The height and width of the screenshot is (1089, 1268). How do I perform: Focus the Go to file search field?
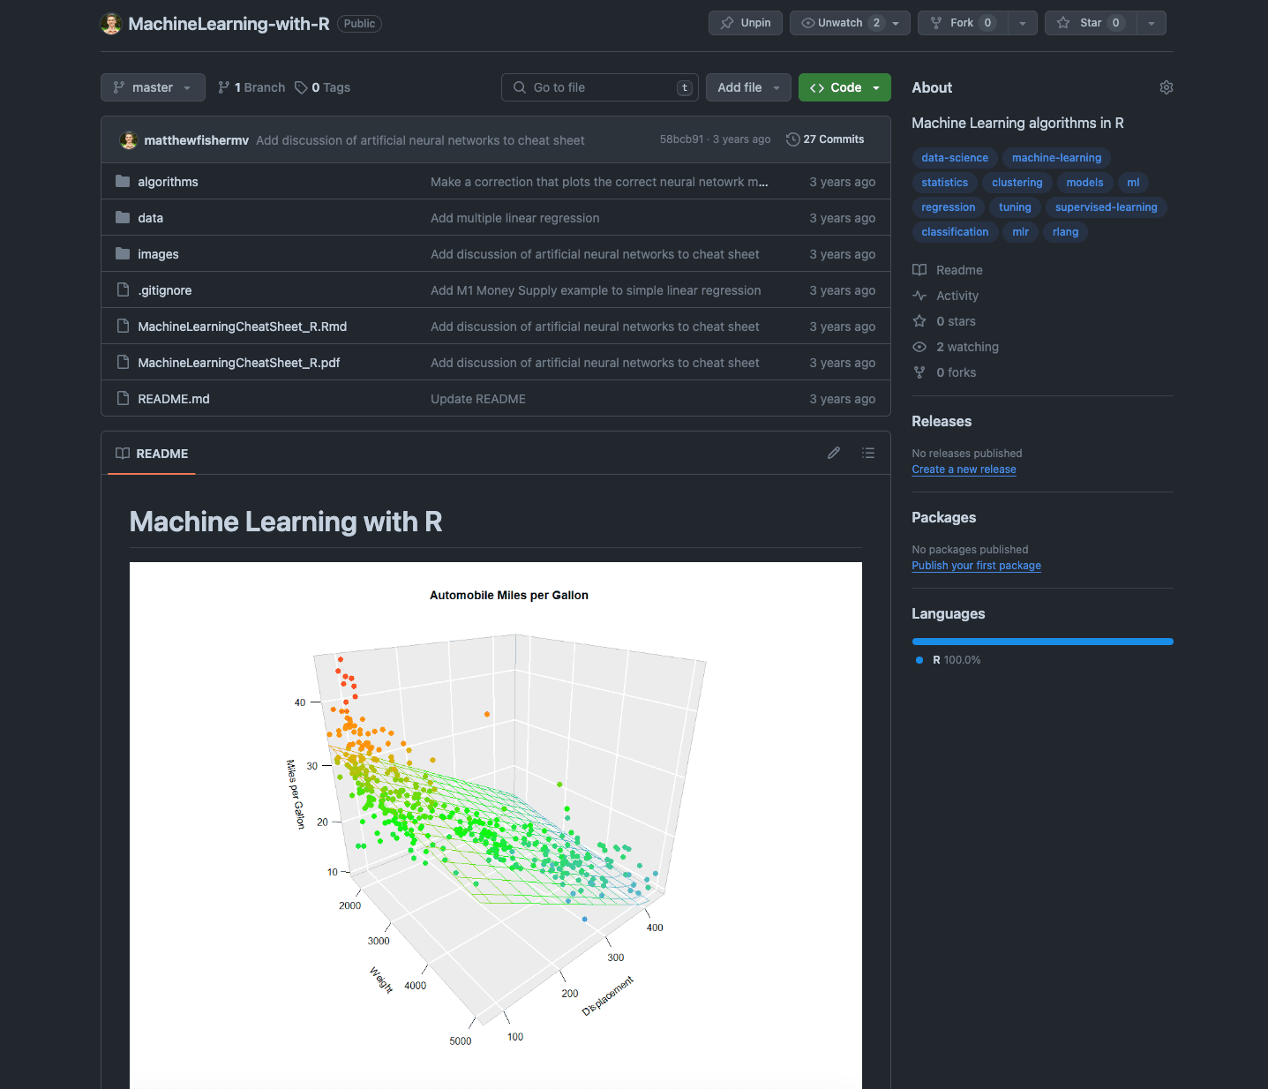pos(600,87)
